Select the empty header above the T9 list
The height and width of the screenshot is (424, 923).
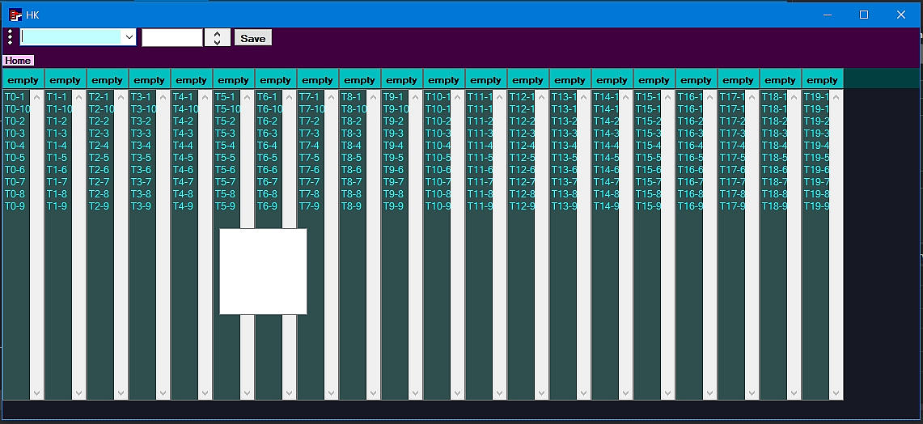(402, 80)
